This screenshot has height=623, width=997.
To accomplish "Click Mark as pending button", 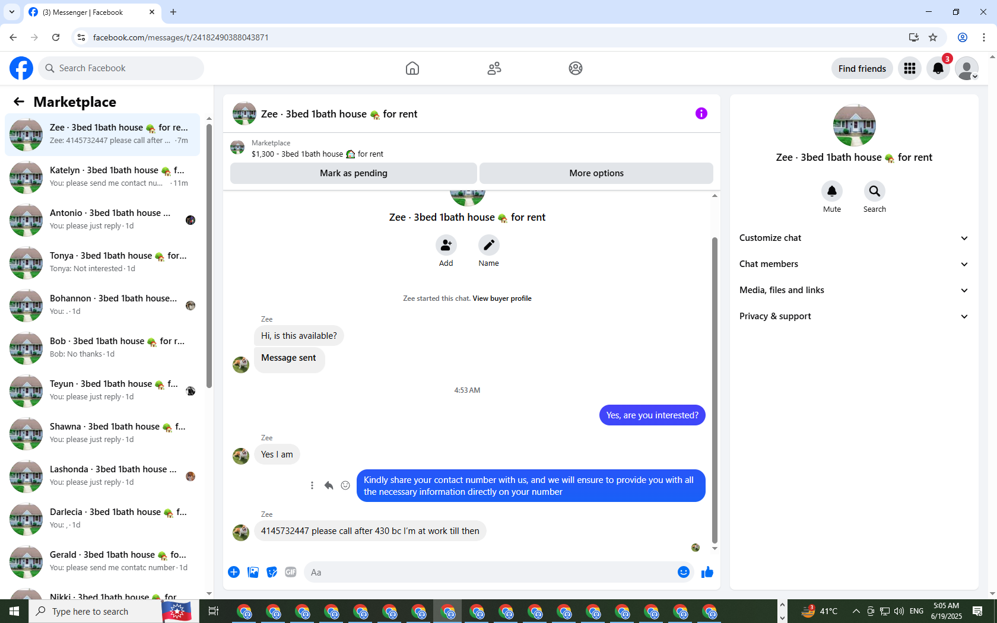I will [354, 173].
